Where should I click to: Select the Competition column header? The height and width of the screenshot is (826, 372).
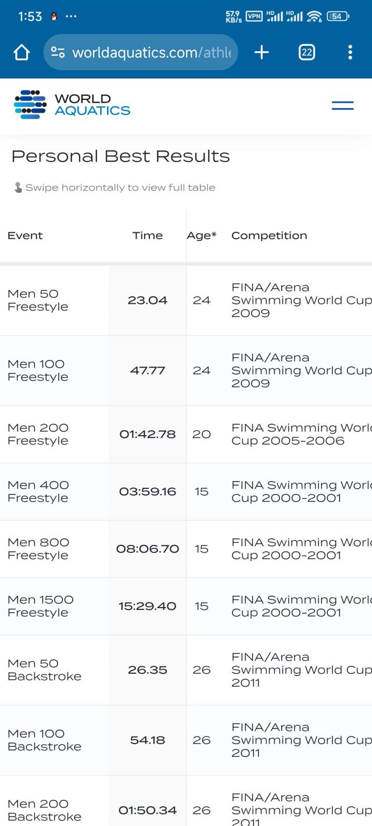269,236
